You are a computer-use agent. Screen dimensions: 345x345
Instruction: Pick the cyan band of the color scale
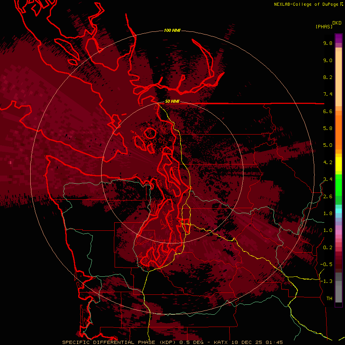[338, 210]
